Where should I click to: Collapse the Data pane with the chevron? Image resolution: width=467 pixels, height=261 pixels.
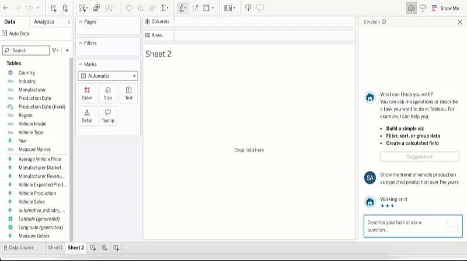click(x=69, y=22)
